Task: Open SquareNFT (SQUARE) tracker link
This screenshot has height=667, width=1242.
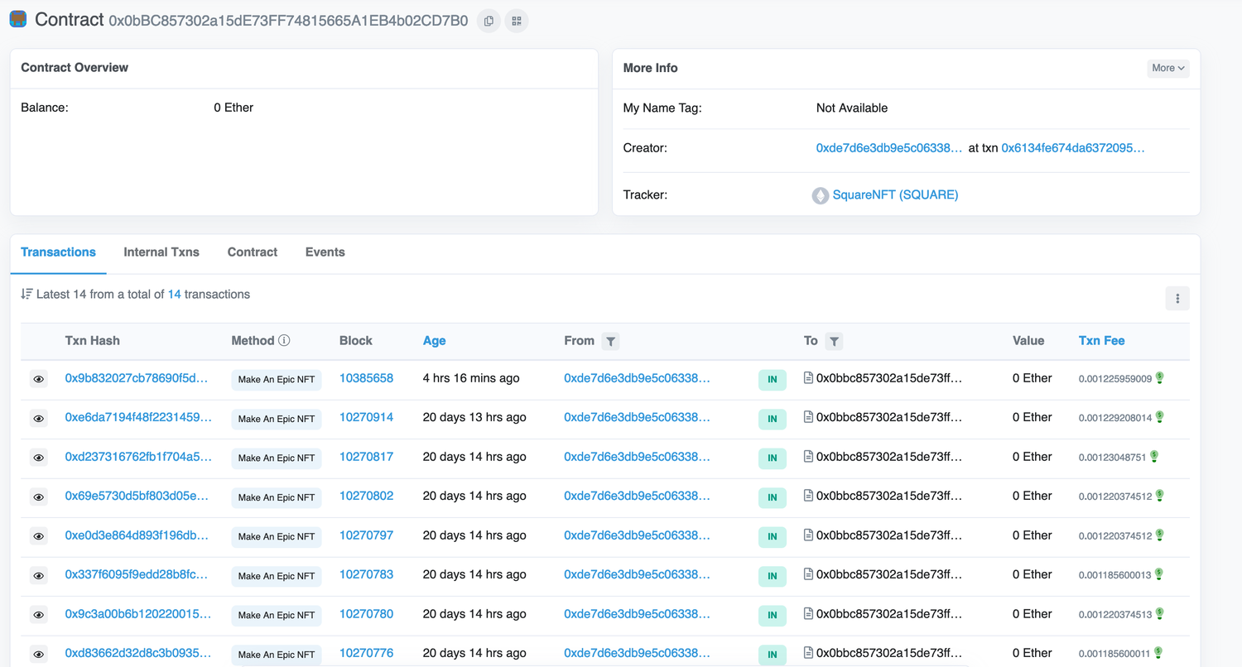Action: click(x=895, y=194)
